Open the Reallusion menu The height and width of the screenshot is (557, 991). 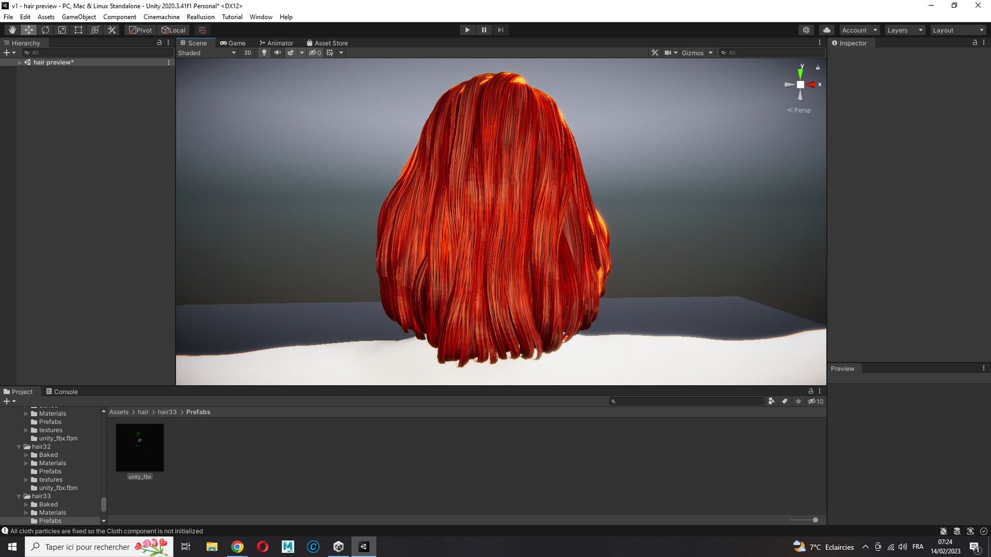click(200, 17)
